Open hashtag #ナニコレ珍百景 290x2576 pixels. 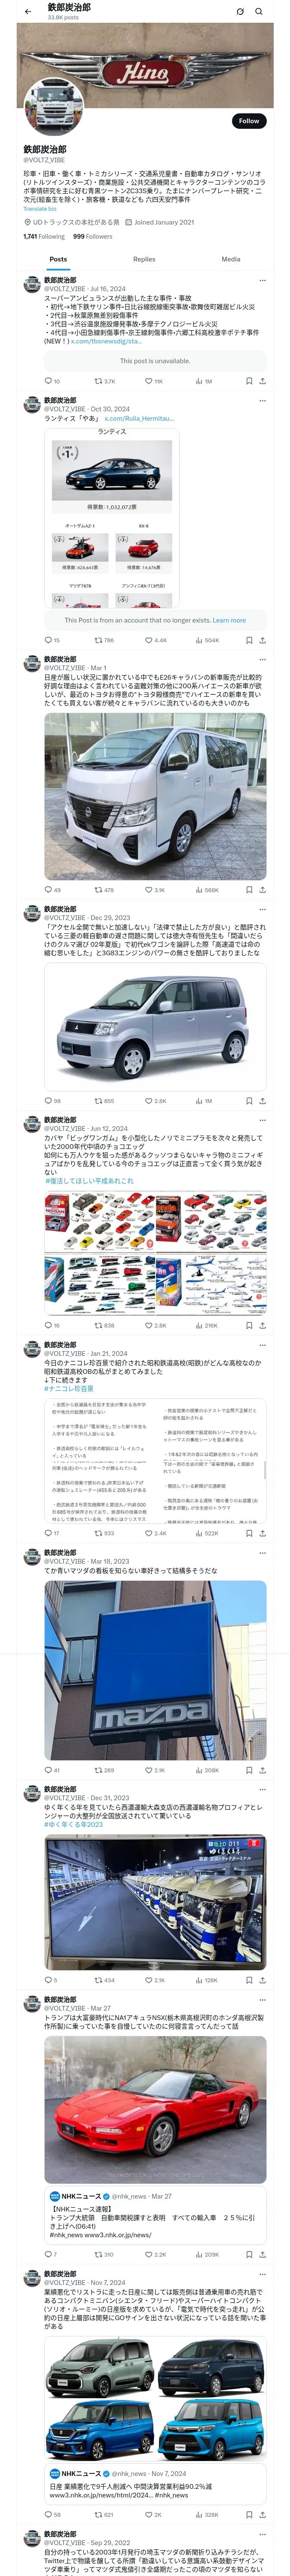click(x=69, y=1388)
